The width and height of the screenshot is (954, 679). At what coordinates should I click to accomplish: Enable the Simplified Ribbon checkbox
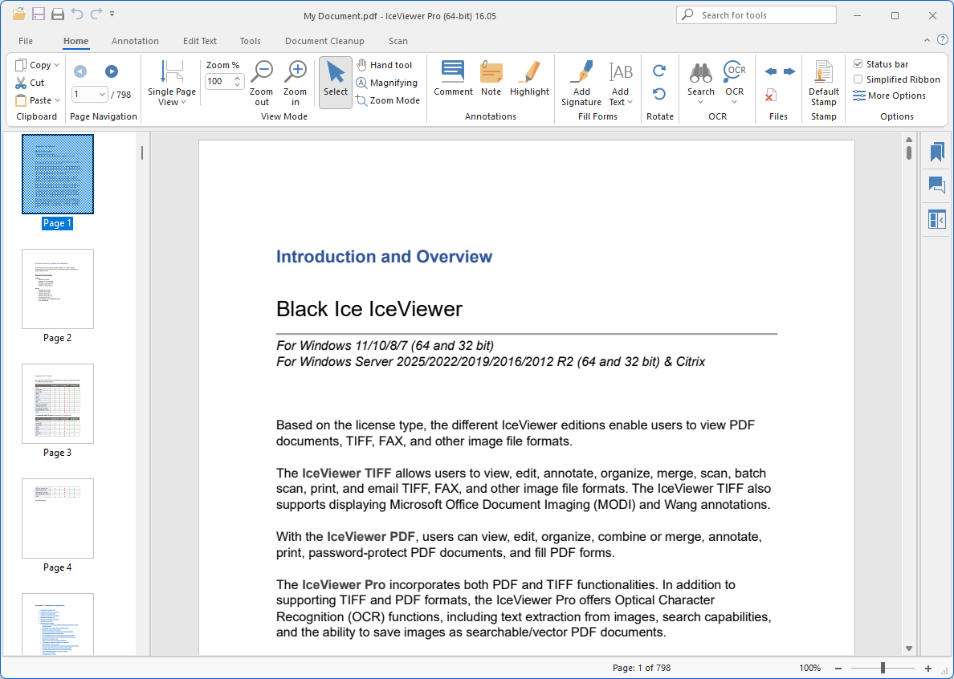click(858, 79)
